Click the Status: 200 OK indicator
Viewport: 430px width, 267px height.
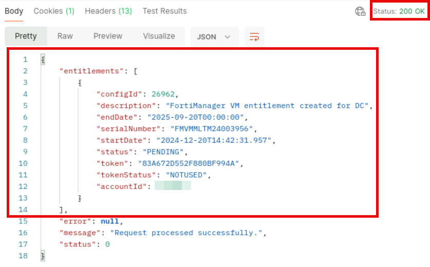tap(399, 11)
